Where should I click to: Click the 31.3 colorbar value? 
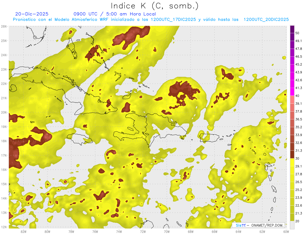tap(299, 151)
